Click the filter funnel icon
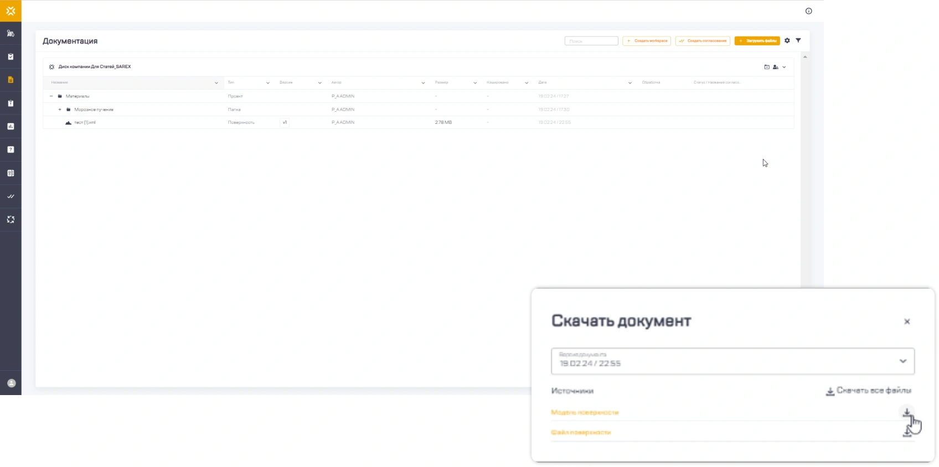 coord(798,40)
